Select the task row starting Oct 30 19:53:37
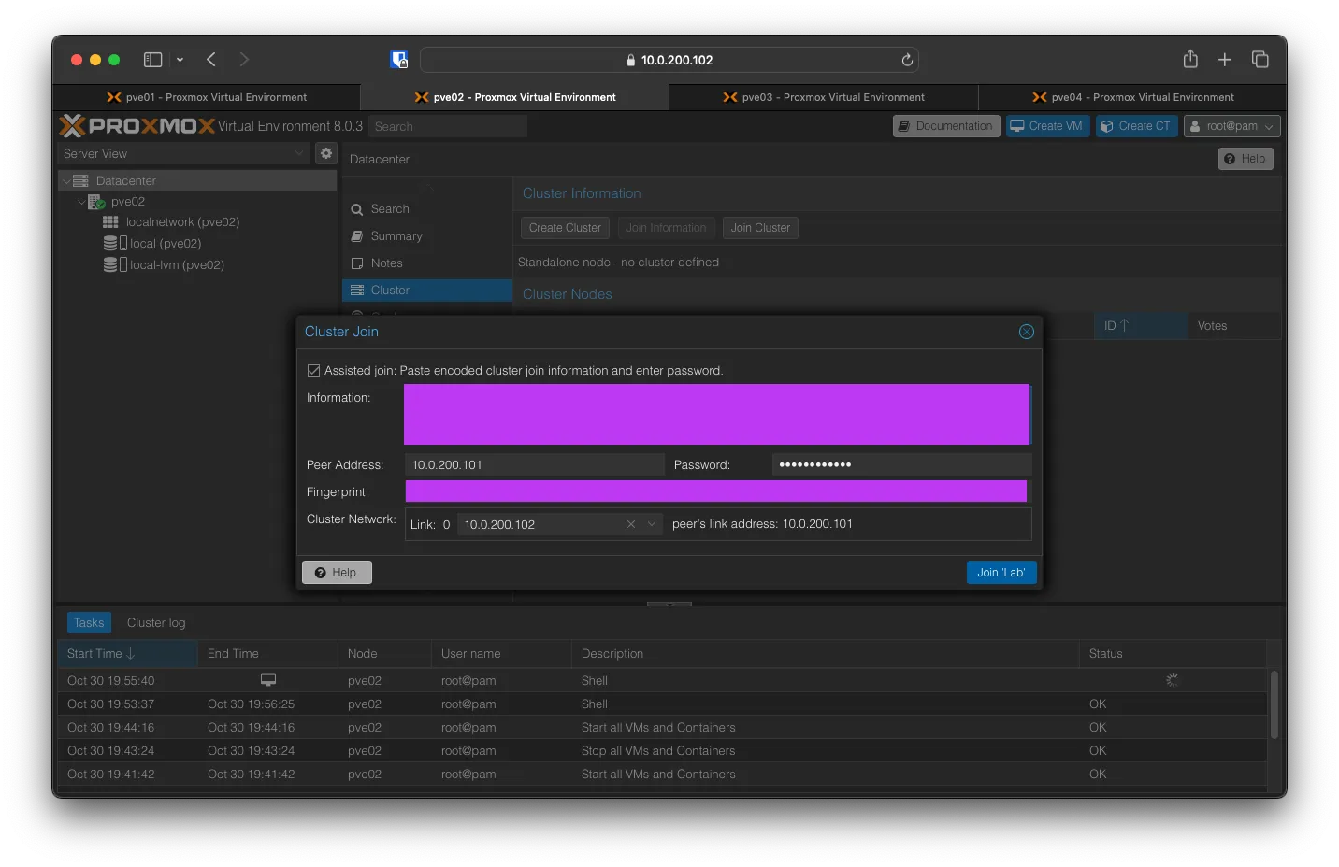 pyautogui.click(x=662, y=704)
